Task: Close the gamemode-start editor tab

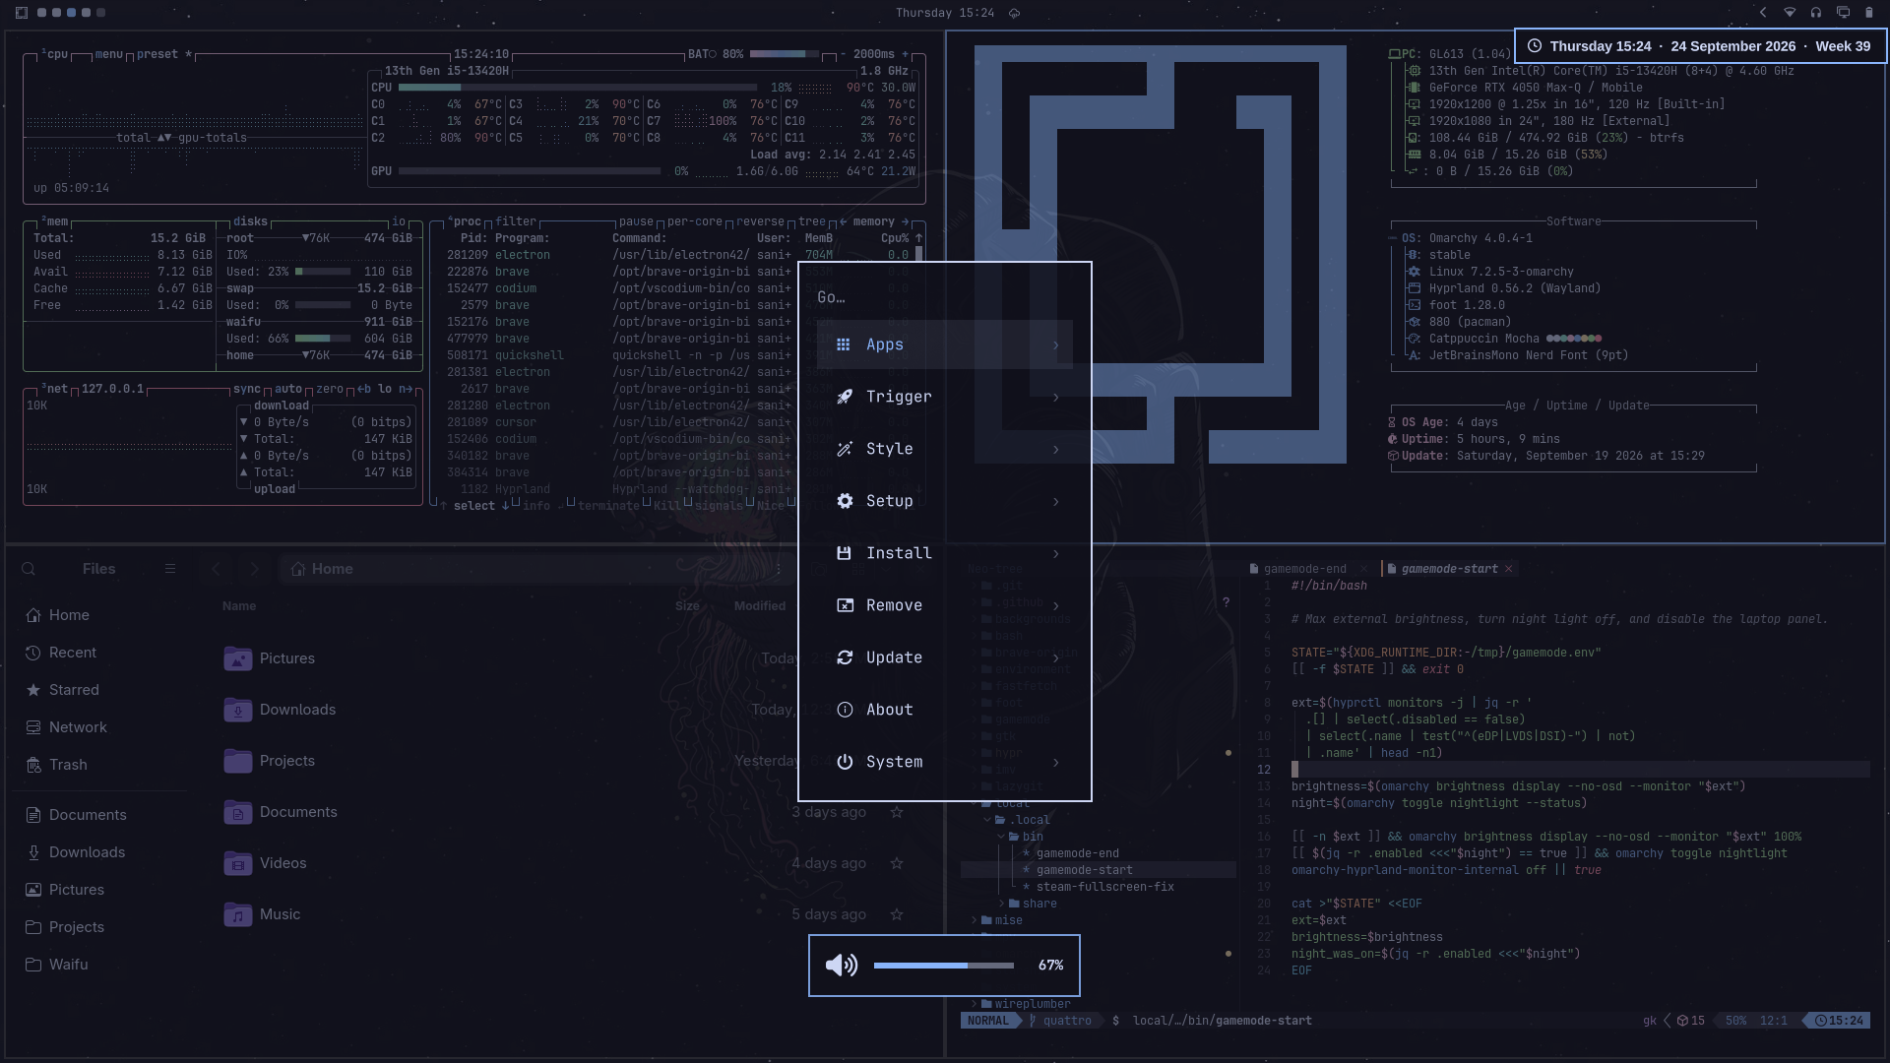Action: point(1508,569)
